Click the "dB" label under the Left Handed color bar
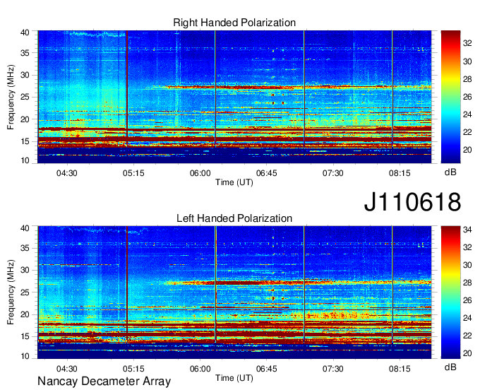The width and height of the screenshot is (480, 390). point(450,367)
